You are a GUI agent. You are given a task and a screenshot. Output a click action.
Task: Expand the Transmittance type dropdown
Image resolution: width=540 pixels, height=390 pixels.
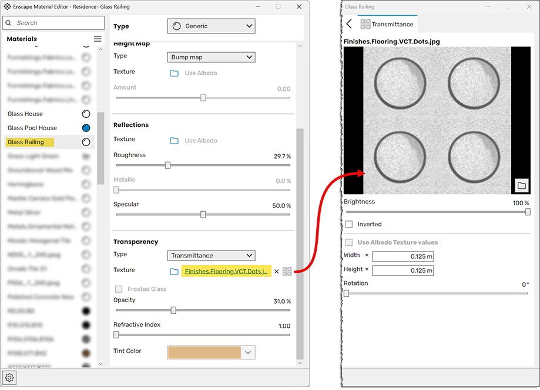click(x=211, y=256)
